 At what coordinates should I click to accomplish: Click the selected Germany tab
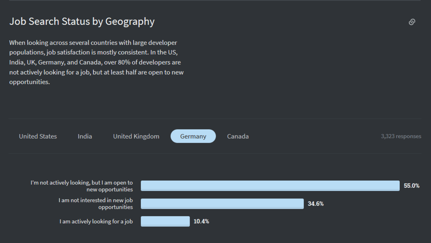click(193, 136)
